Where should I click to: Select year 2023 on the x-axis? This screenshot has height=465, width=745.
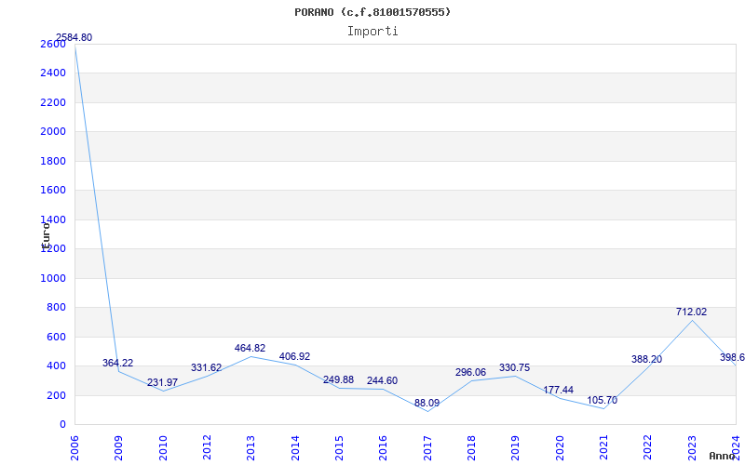point(691,445)
